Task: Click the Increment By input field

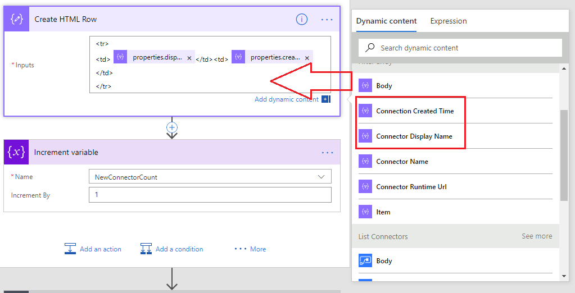Action: coord(210,195)
